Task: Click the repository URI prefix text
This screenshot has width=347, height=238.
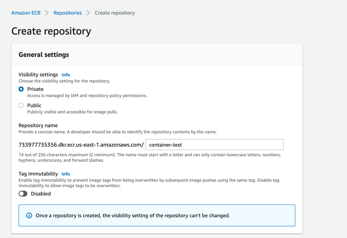Action: pyautogui.click(x=81, y=145)
